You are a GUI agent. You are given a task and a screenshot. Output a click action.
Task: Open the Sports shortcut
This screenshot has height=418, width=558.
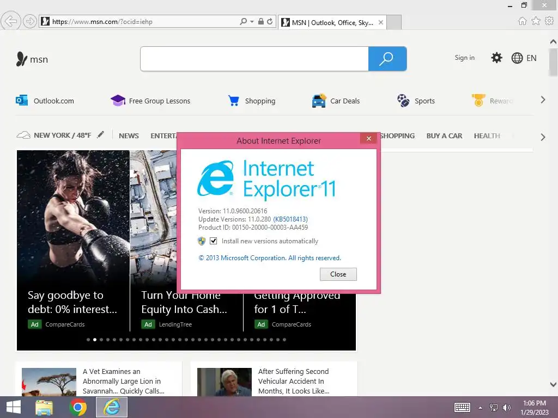(x=416, y=101)
